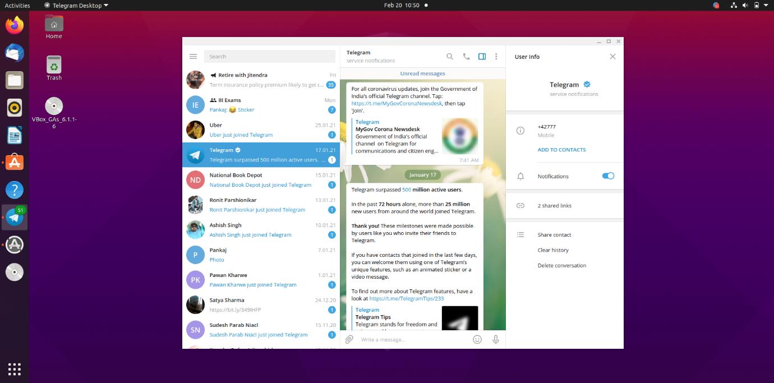The width and height of the screenshot is (774, 383).
Task: Click the Telegram icon in the dock
Action: 15,217
